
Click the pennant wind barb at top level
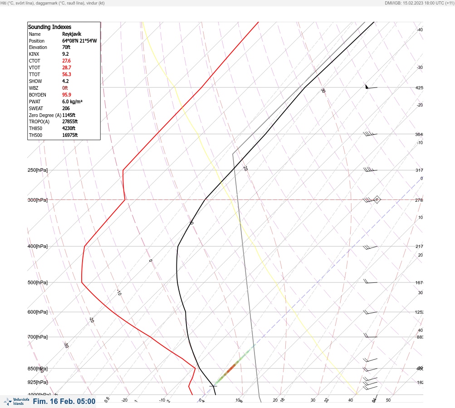click(x=371, y=87)
